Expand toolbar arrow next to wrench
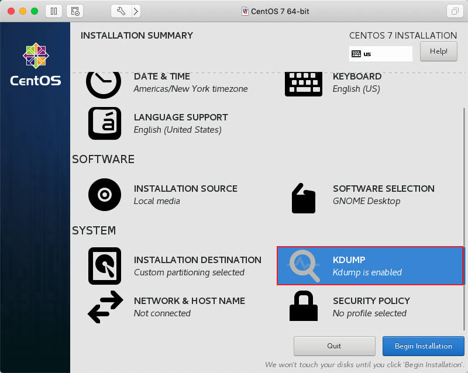This screenshot has width=468, height=373. [x=136, y=11]
